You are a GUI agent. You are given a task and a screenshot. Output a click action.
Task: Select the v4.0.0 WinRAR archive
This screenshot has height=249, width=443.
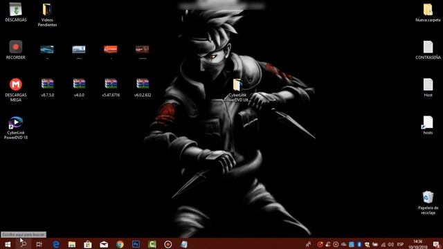[x=79, y=88]
